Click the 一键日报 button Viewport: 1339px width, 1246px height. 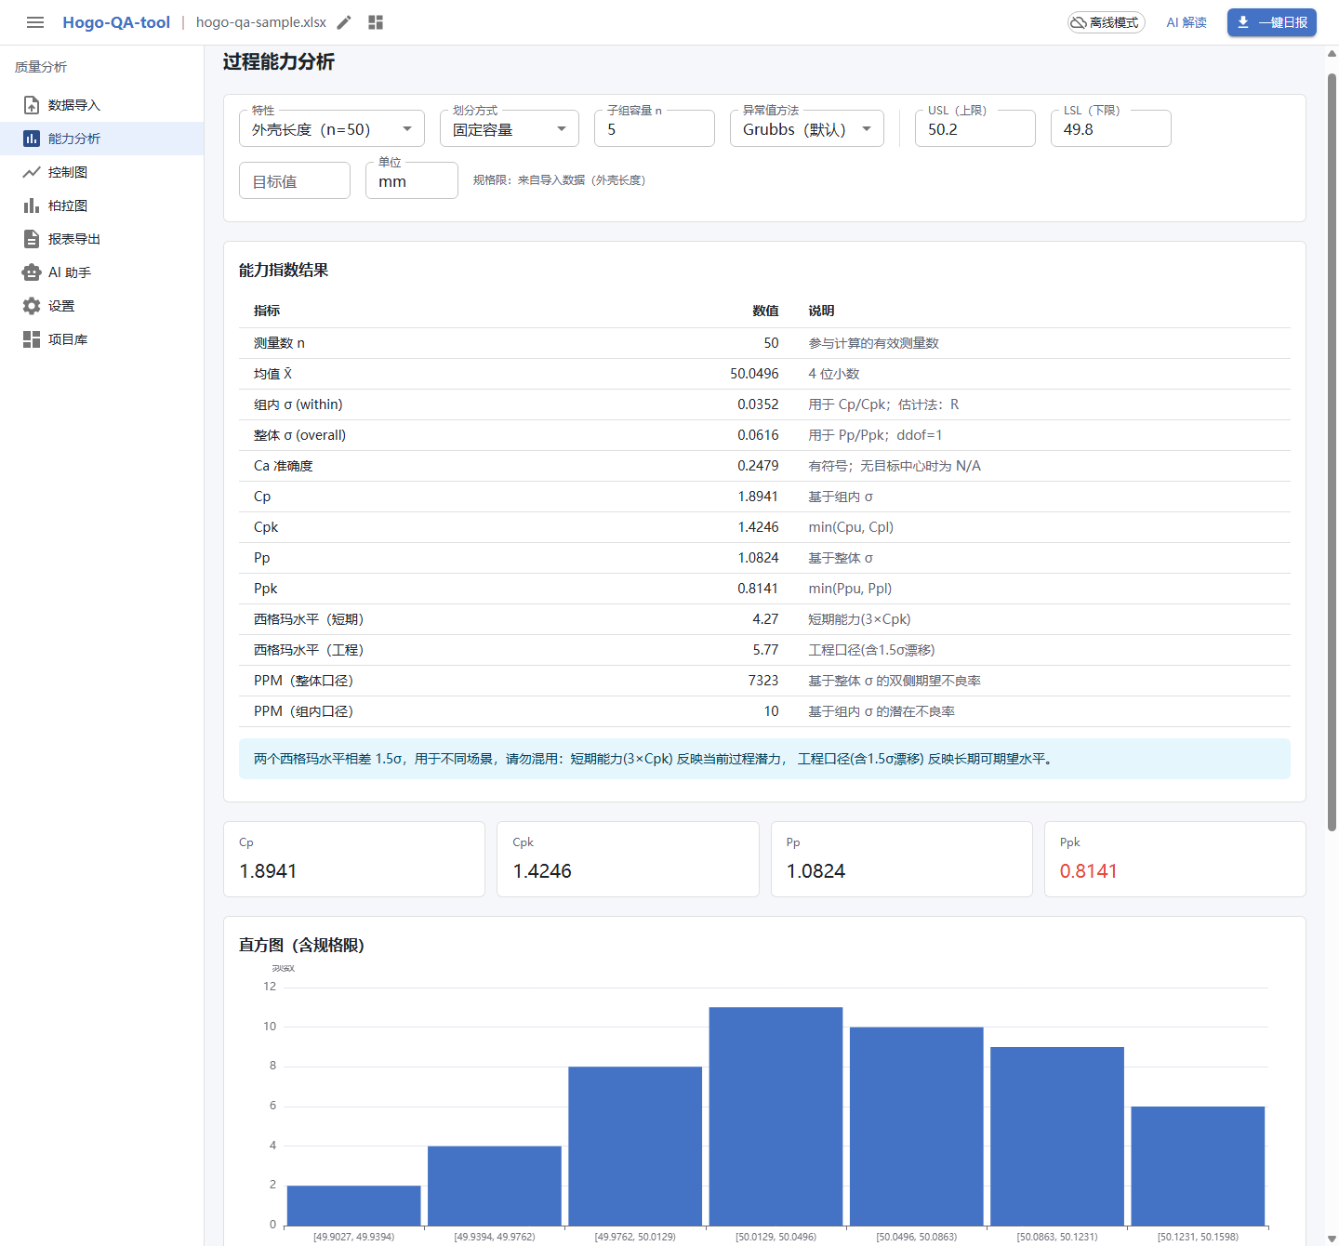[x=1272, y=22]
